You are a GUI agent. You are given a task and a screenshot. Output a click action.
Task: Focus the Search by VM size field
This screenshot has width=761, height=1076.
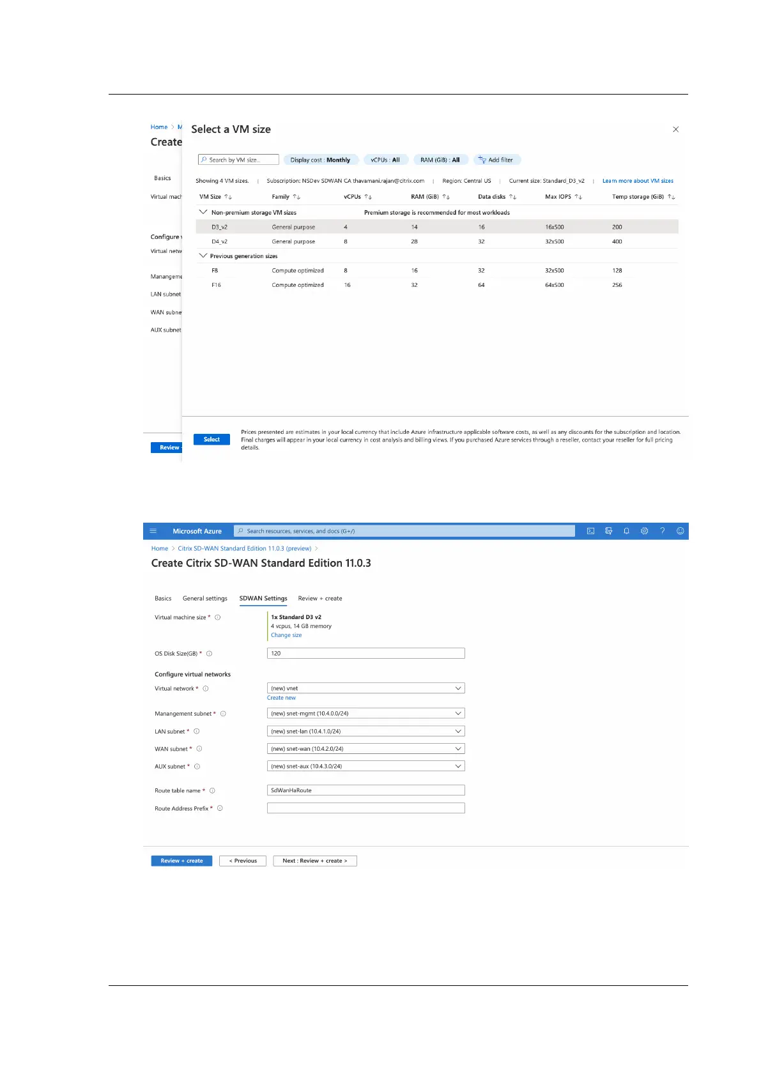(x=238, y=160)
